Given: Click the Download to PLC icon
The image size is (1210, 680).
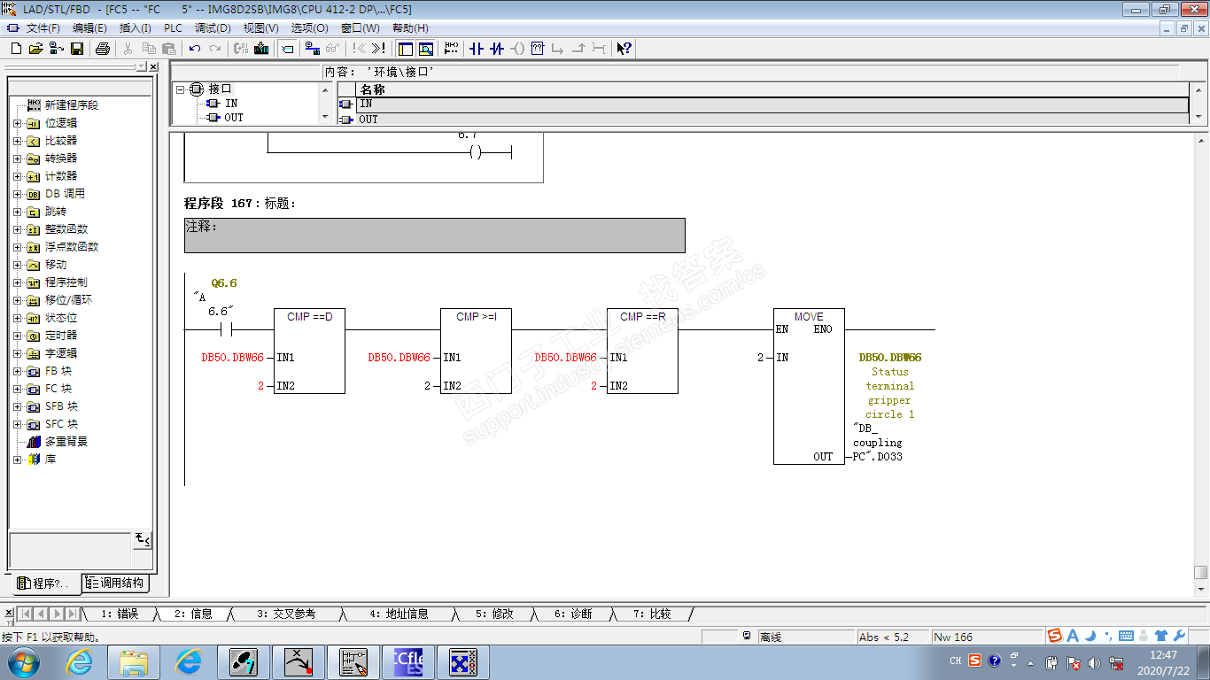Looking at the screenshot, I should 261,49.
